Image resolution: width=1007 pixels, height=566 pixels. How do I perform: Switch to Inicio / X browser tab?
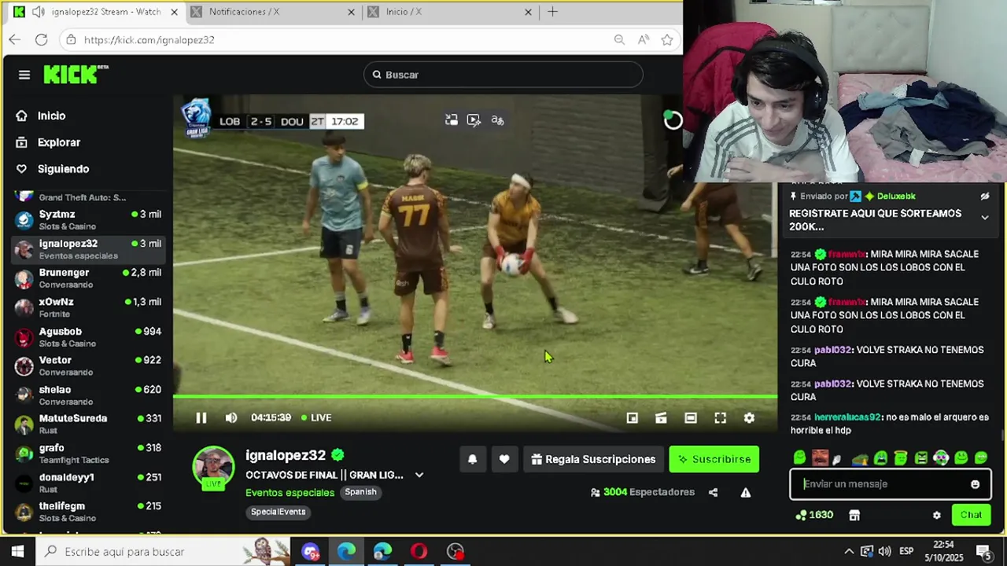coord(449,12)
